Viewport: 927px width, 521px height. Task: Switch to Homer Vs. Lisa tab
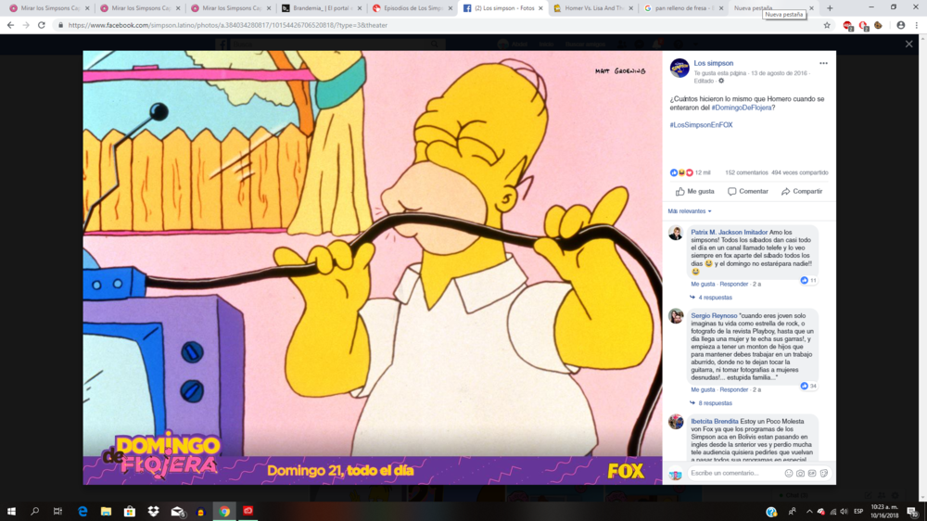tap(593, 8)
